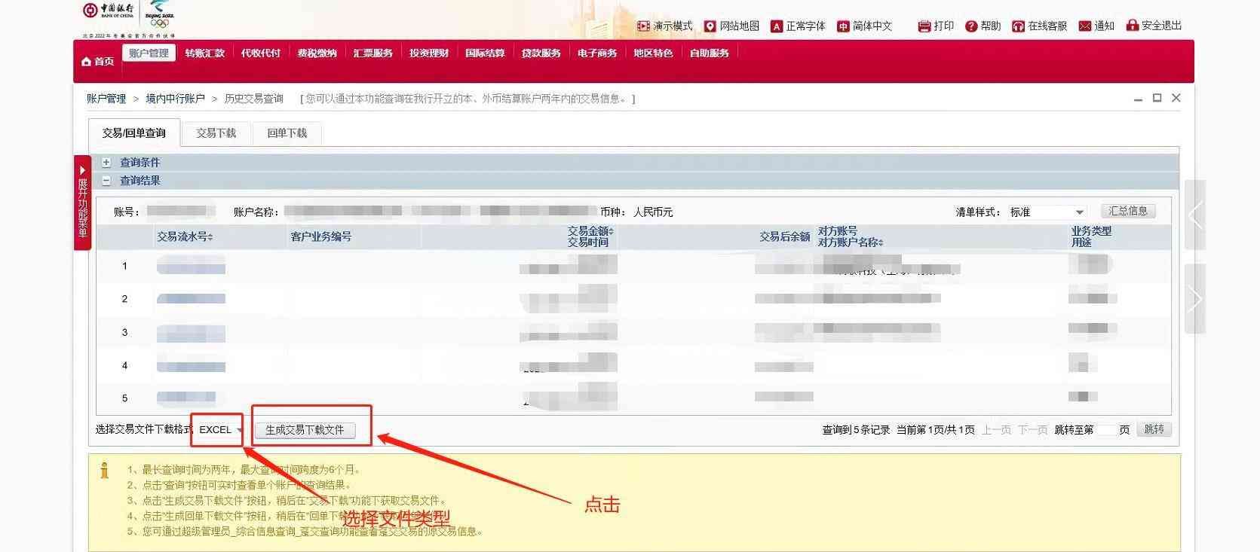Minimize the 历史交易查询 panel
Viewport: 1260px width, 552px height.
click(1138, 99)
